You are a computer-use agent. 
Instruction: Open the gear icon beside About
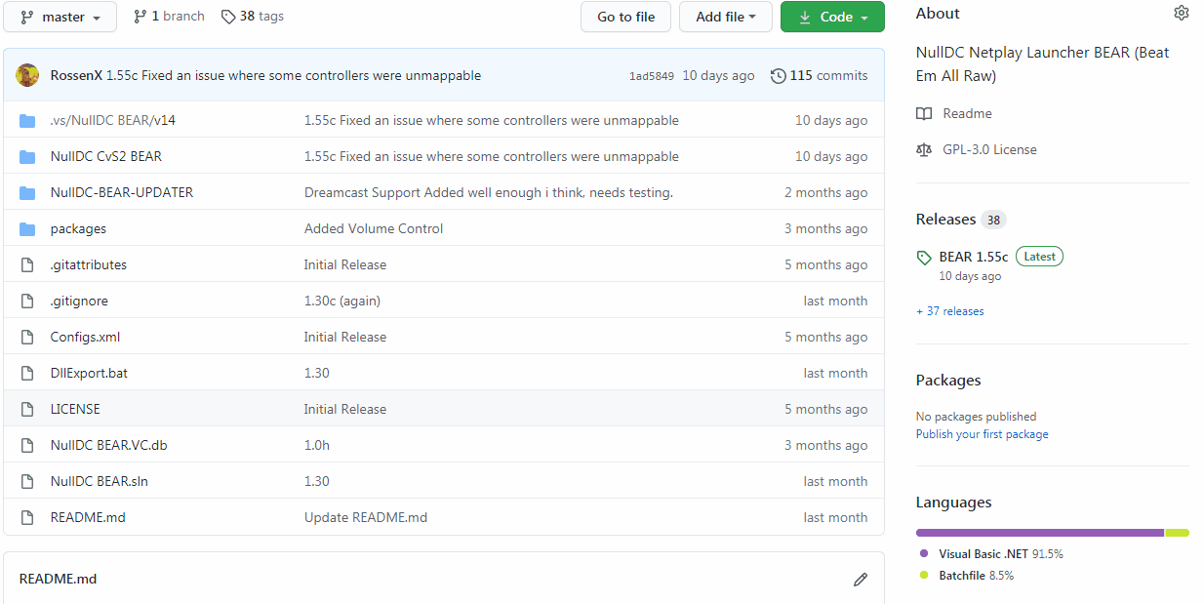pos(1182,13)
